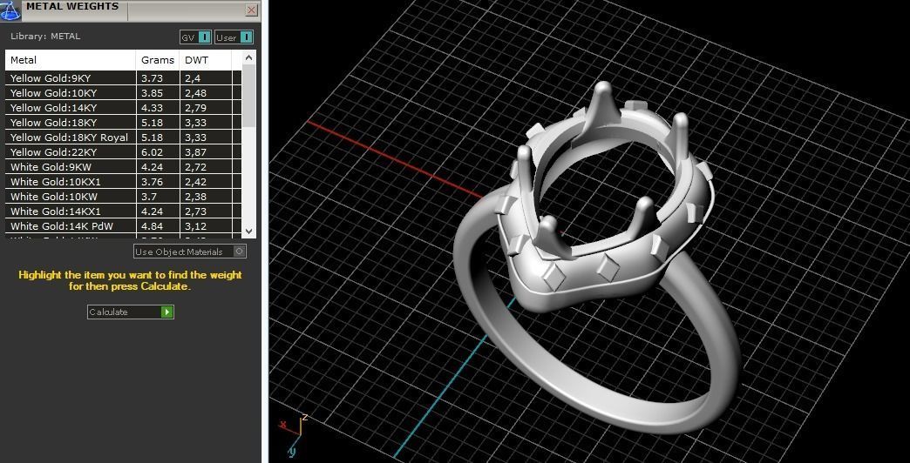
Task: Toggle the User library switch
Action: (x=234, y=37)
